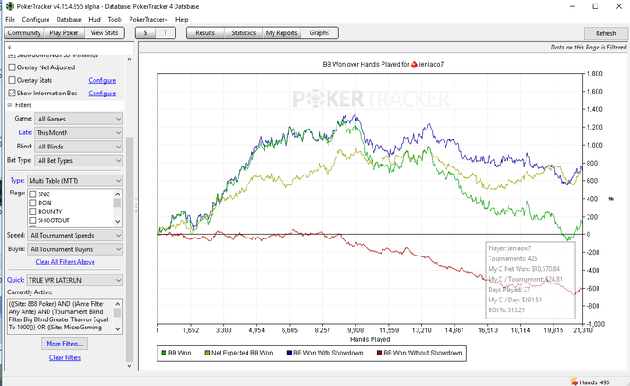The height and width of the screenshot is (386, 630).
Task: Click the green BB Won legend swatch
Action: coord(164,353)
